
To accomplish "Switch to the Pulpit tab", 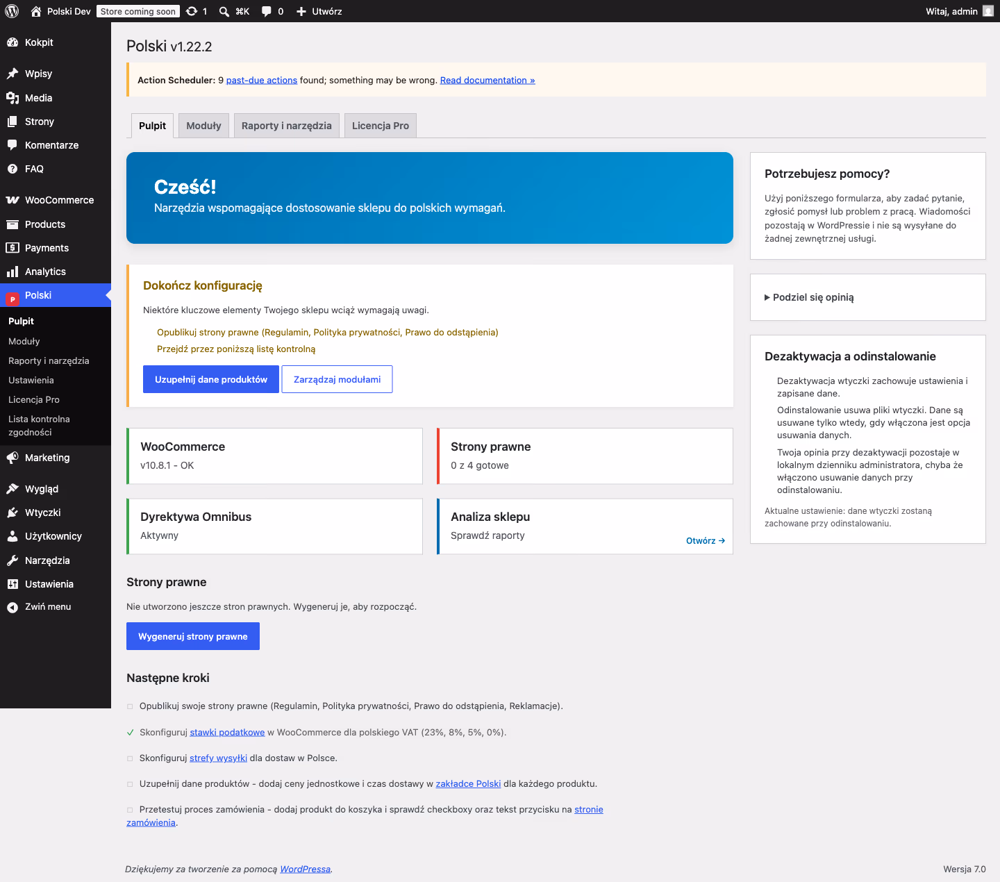I will pyautogui.click(x=152, y=126).
